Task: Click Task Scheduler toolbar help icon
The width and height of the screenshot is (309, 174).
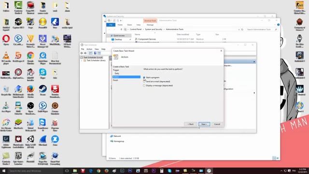Action: 95,53
